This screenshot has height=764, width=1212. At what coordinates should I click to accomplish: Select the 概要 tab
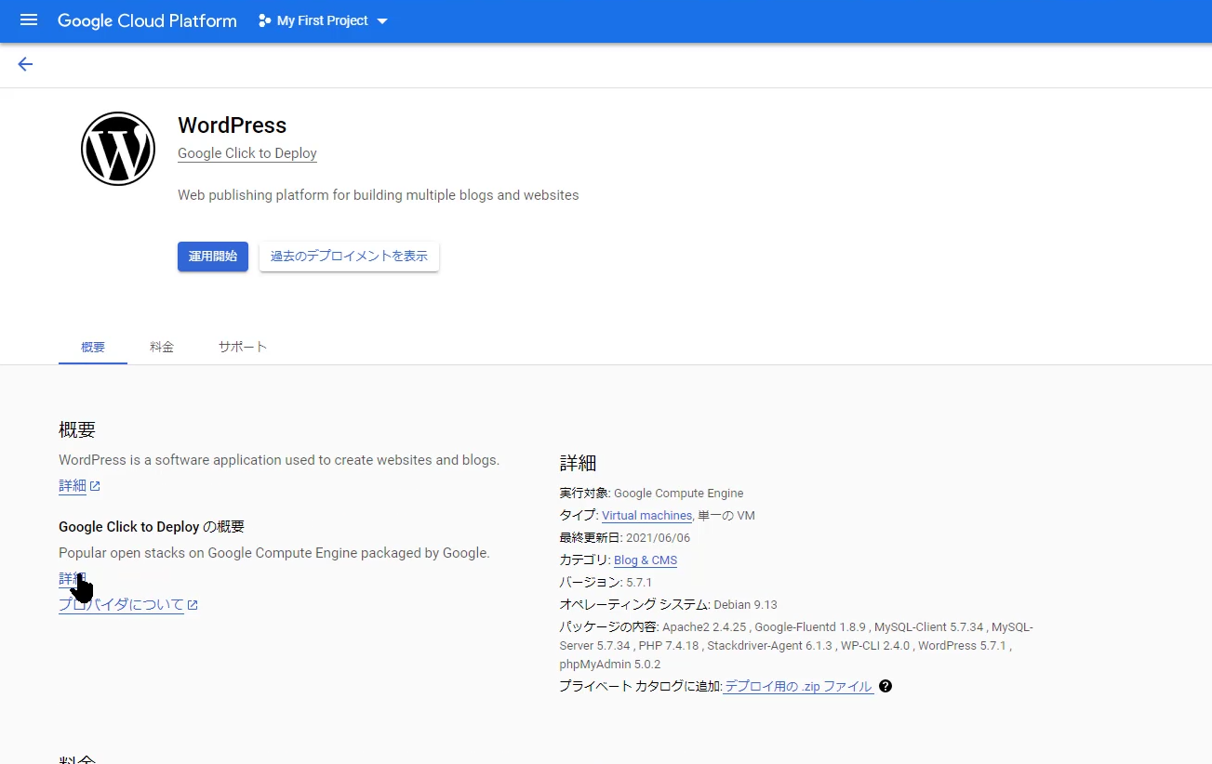pos(93,347)
